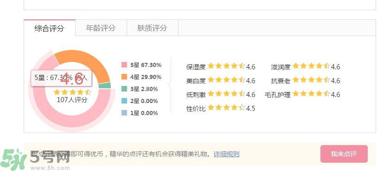Click the teal 2星 legend swatch
Screen dimensions: 377x171
[124, 101]
